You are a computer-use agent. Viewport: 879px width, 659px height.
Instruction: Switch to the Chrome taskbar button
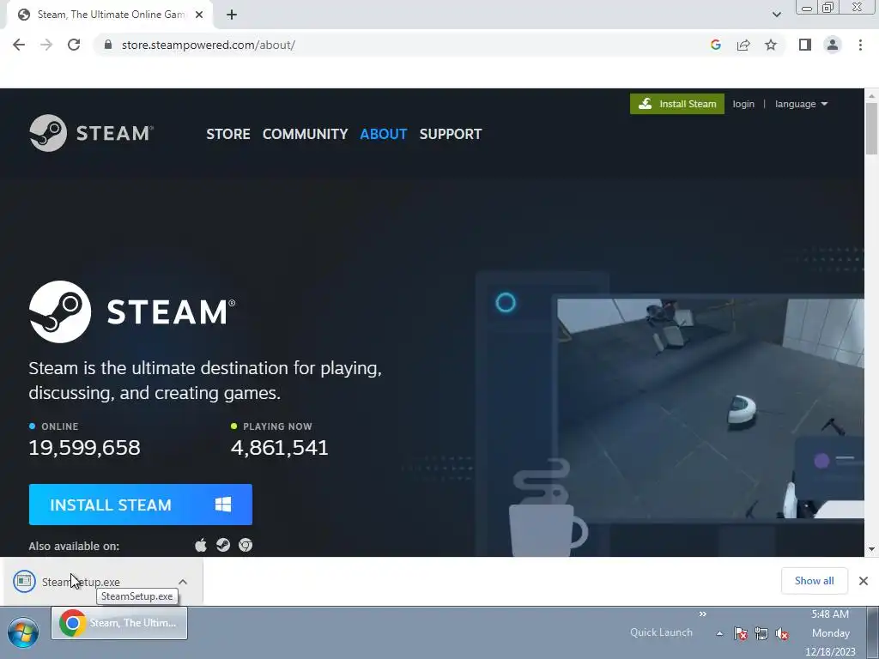tap(119, 623)
